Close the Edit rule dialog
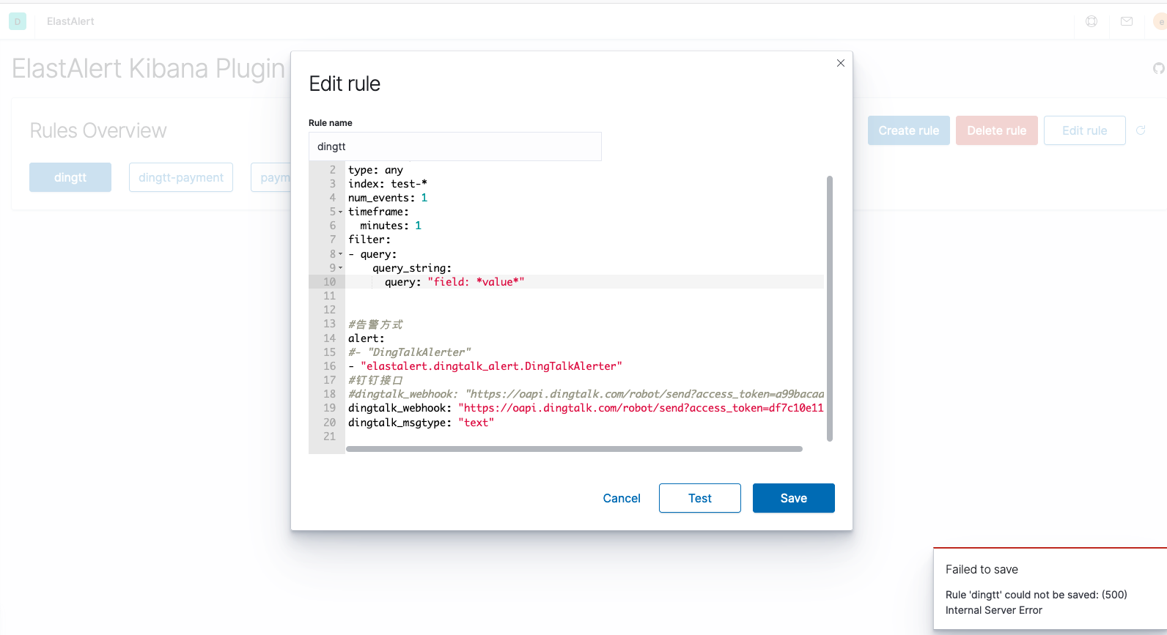 point(841,63)
